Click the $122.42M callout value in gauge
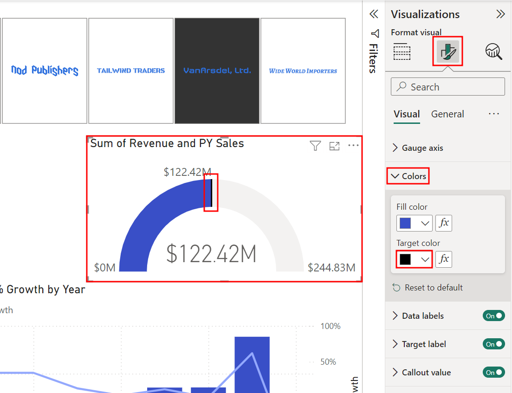This screenshot has width=512, height=393. [x=211, y=254]
